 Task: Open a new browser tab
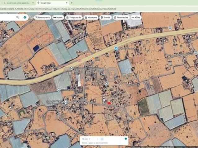click(72, 3)
